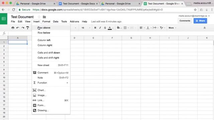214x120 pixels.
Task: Open the media account email dropdown
Action: click(x=194, y=16)
